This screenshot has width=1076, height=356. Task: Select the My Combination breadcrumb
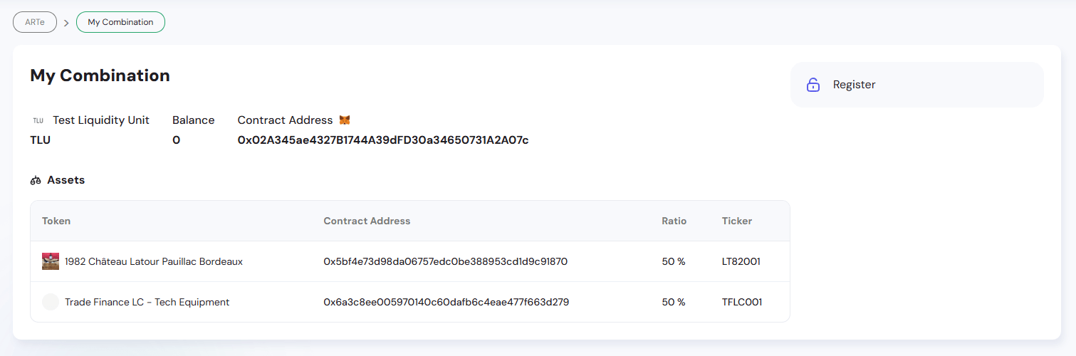pos(120,22)
